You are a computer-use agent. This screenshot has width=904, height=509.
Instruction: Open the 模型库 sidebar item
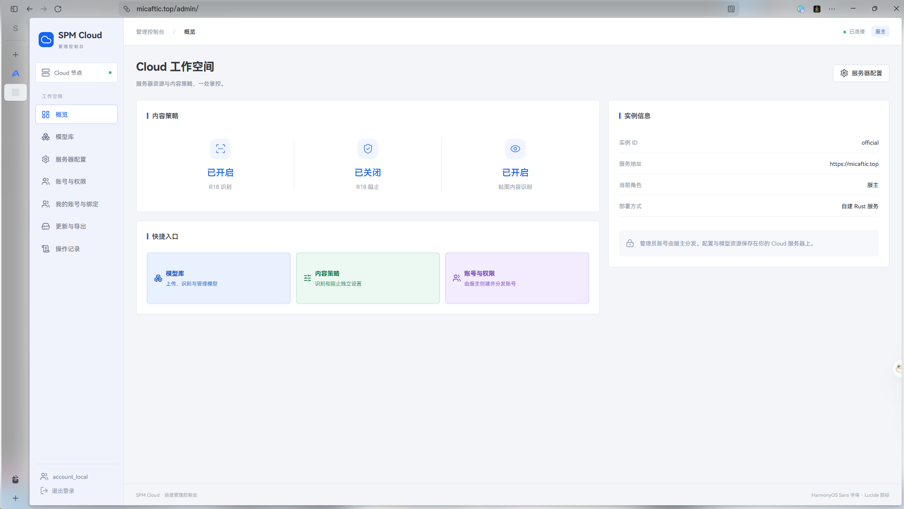pyautogui.click(x=76, y=137)
